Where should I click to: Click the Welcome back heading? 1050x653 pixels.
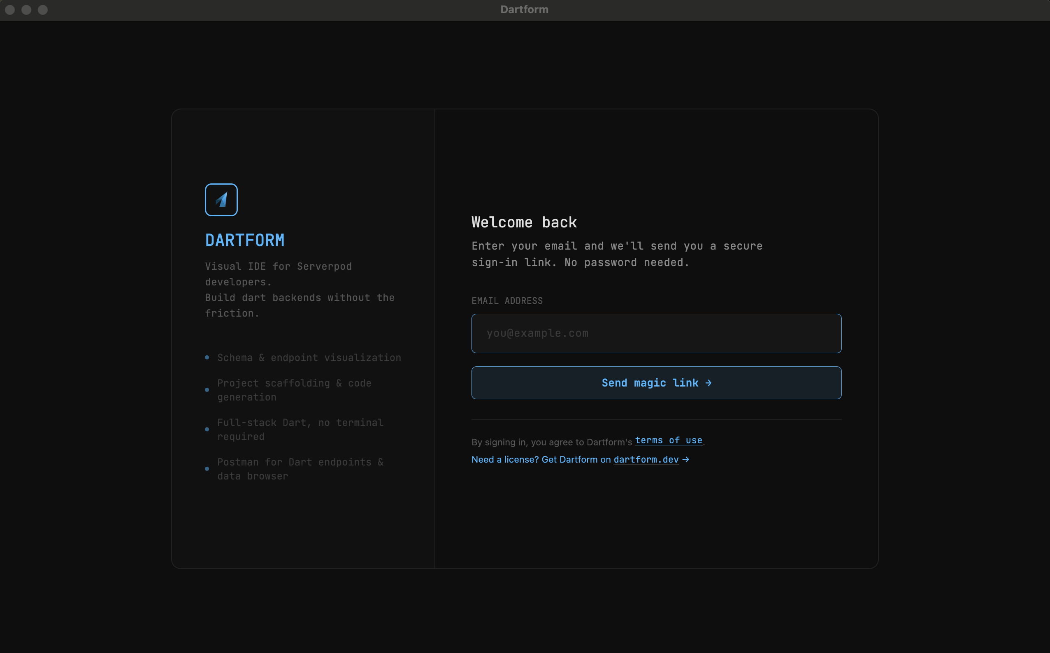coord(524,222)
